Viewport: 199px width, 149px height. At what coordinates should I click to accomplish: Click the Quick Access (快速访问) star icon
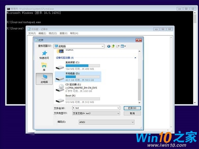coord(44,54)
